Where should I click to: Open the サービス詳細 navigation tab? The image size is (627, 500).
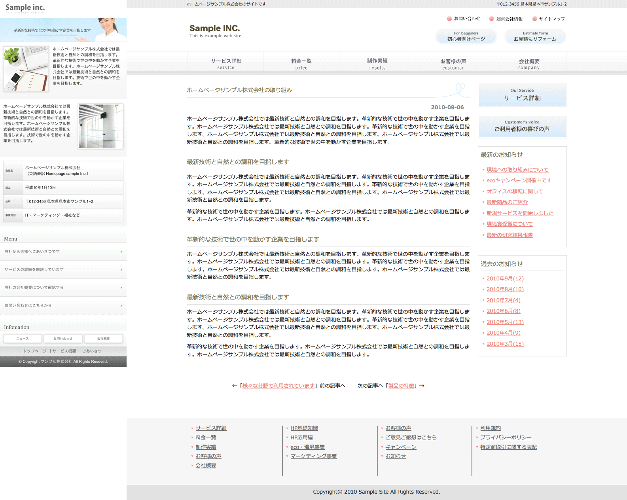point(226,64)
